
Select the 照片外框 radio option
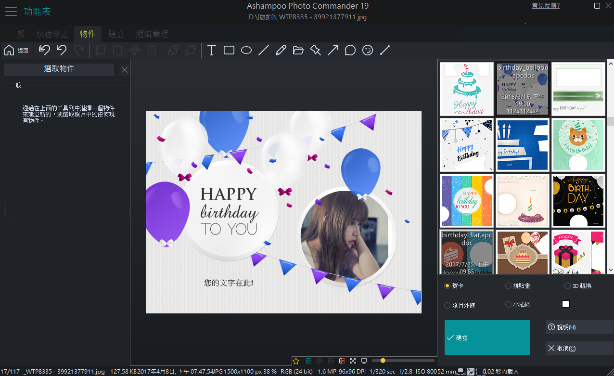click(x=448, y=305)
